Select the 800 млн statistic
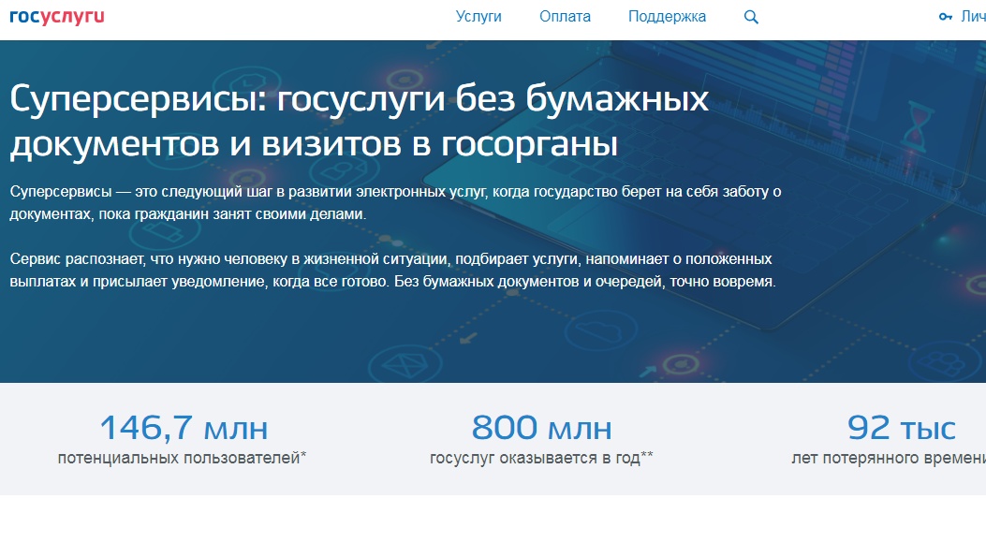The width and height of the screenshot is (986, 557). 541,428
